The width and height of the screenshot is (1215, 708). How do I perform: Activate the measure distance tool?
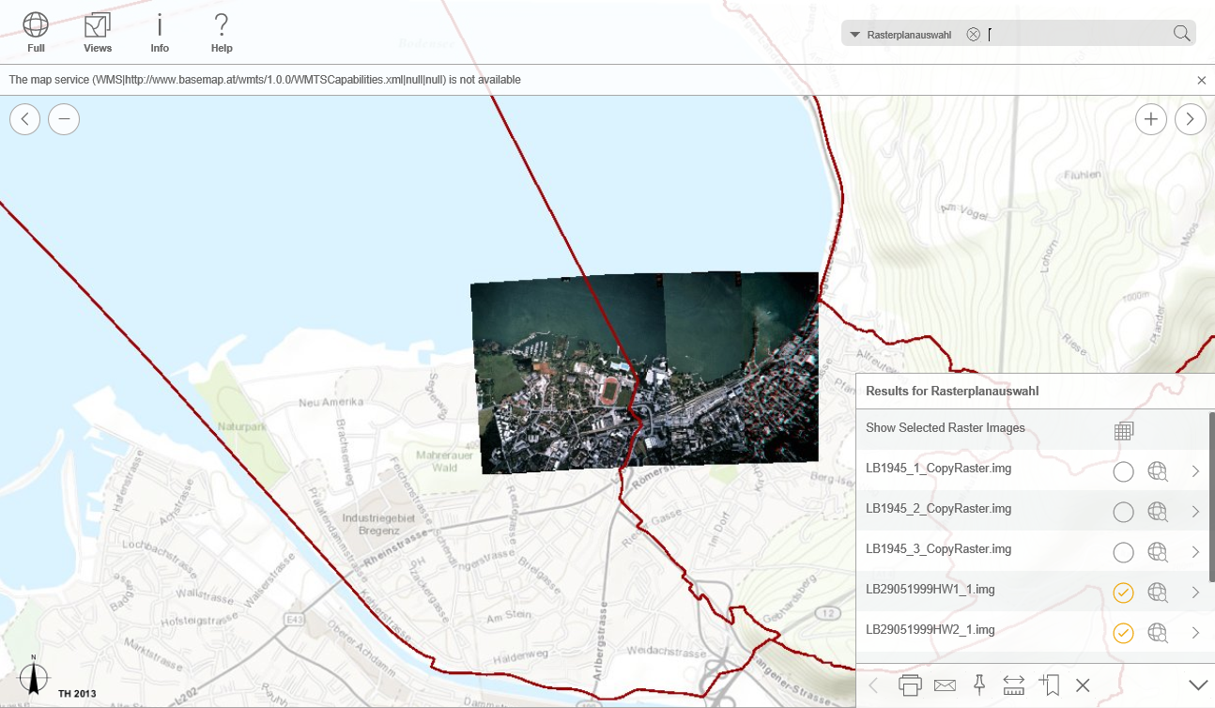tap(1014, 685)
